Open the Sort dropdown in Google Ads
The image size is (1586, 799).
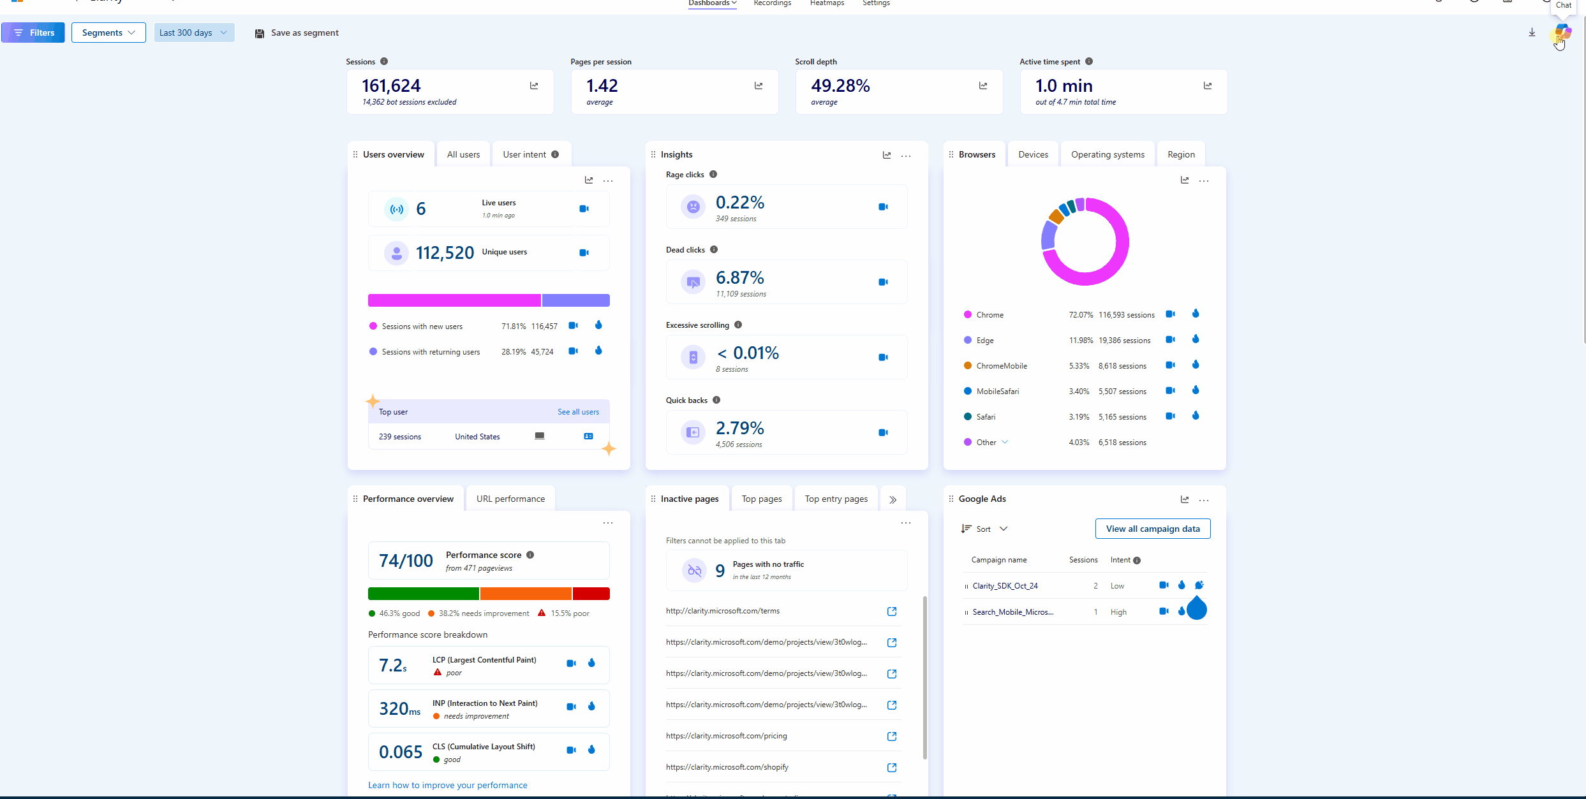pos(984,529)
